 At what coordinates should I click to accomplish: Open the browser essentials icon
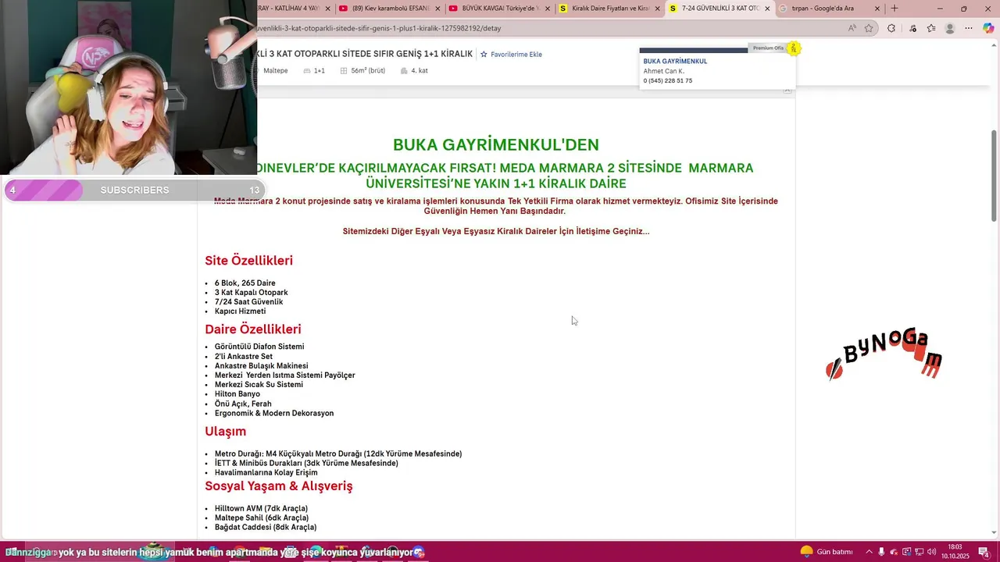coord(912,28)
